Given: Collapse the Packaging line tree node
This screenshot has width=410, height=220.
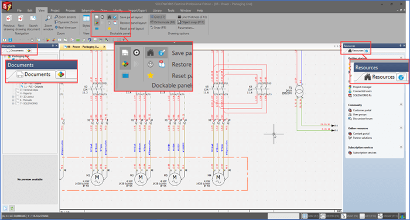Looking at the screenshot, I should (5, 56).
